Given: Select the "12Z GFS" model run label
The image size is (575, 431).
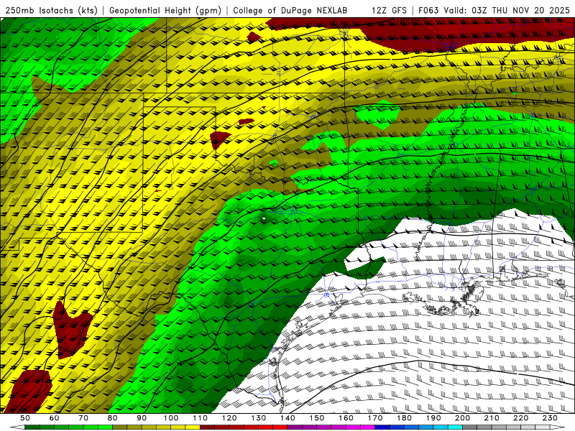Looking at the screenshot, I should 389,10.
